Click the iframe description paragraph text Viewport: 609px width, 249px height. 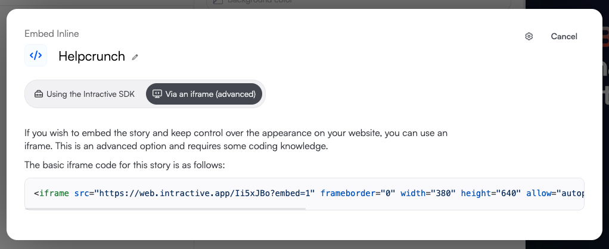click(x=235, y=140)
